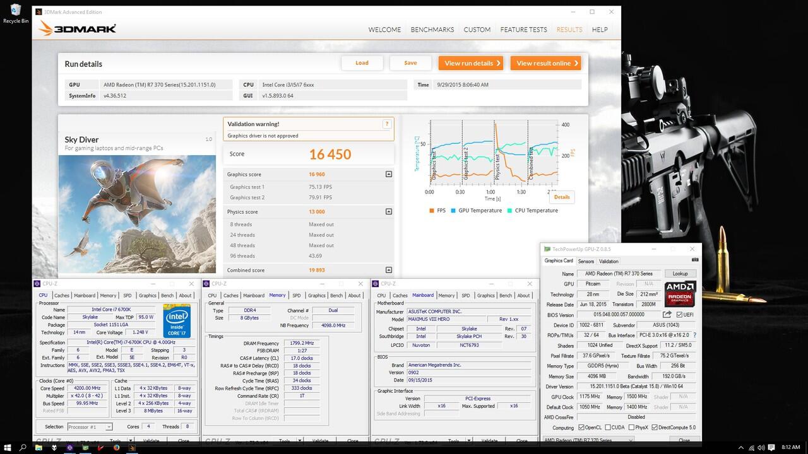
Task: Toggle the OpenCL checkbox in GPU-Z
Action: pyautogui.click(x=581, y=428)
